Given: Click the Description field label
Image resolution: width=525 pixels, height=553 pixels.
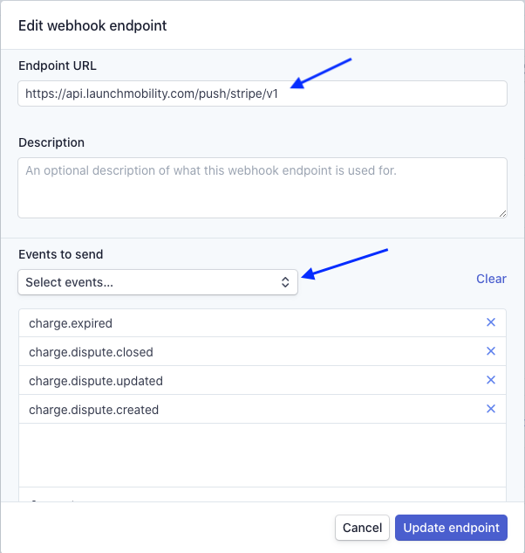Looking at the screenshot, I should point(51,142).
